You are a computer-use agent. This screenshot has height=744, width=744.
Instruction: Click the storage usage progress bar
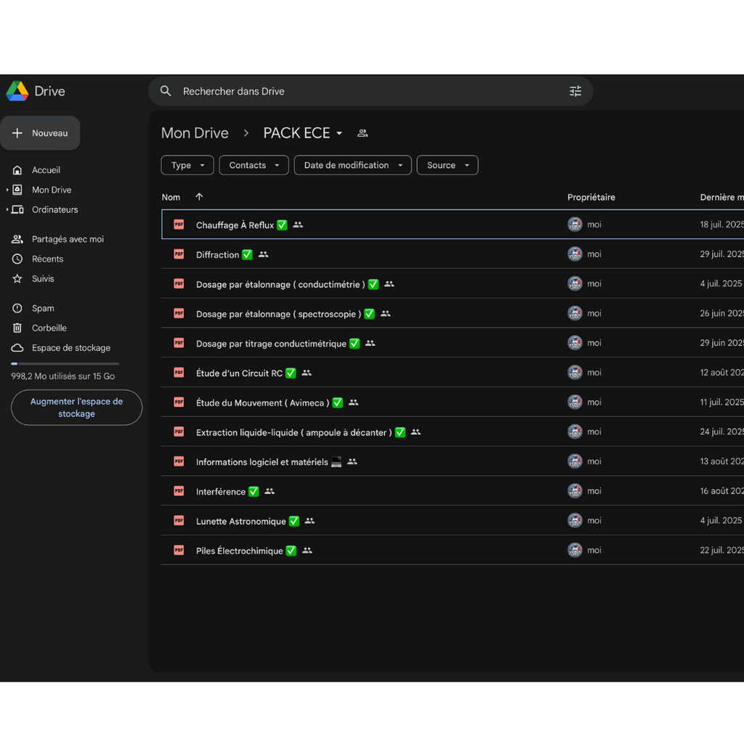[x=65, y=363]
